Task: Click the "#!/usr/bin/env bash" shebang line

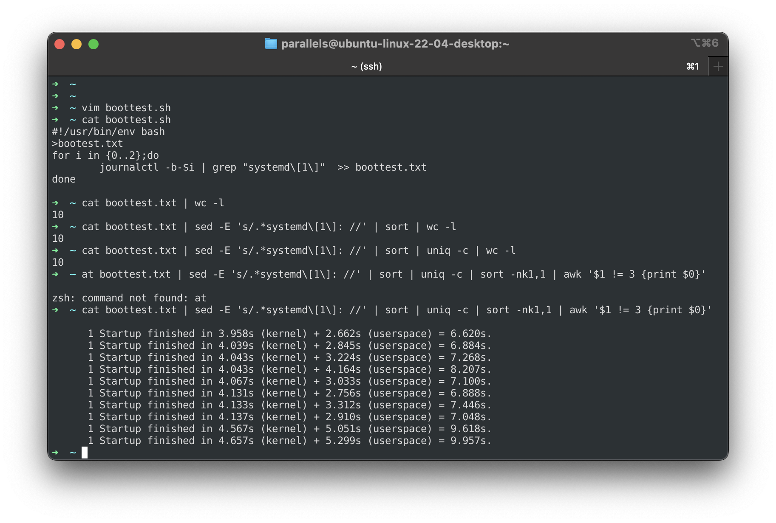Action: coord(108,131)
